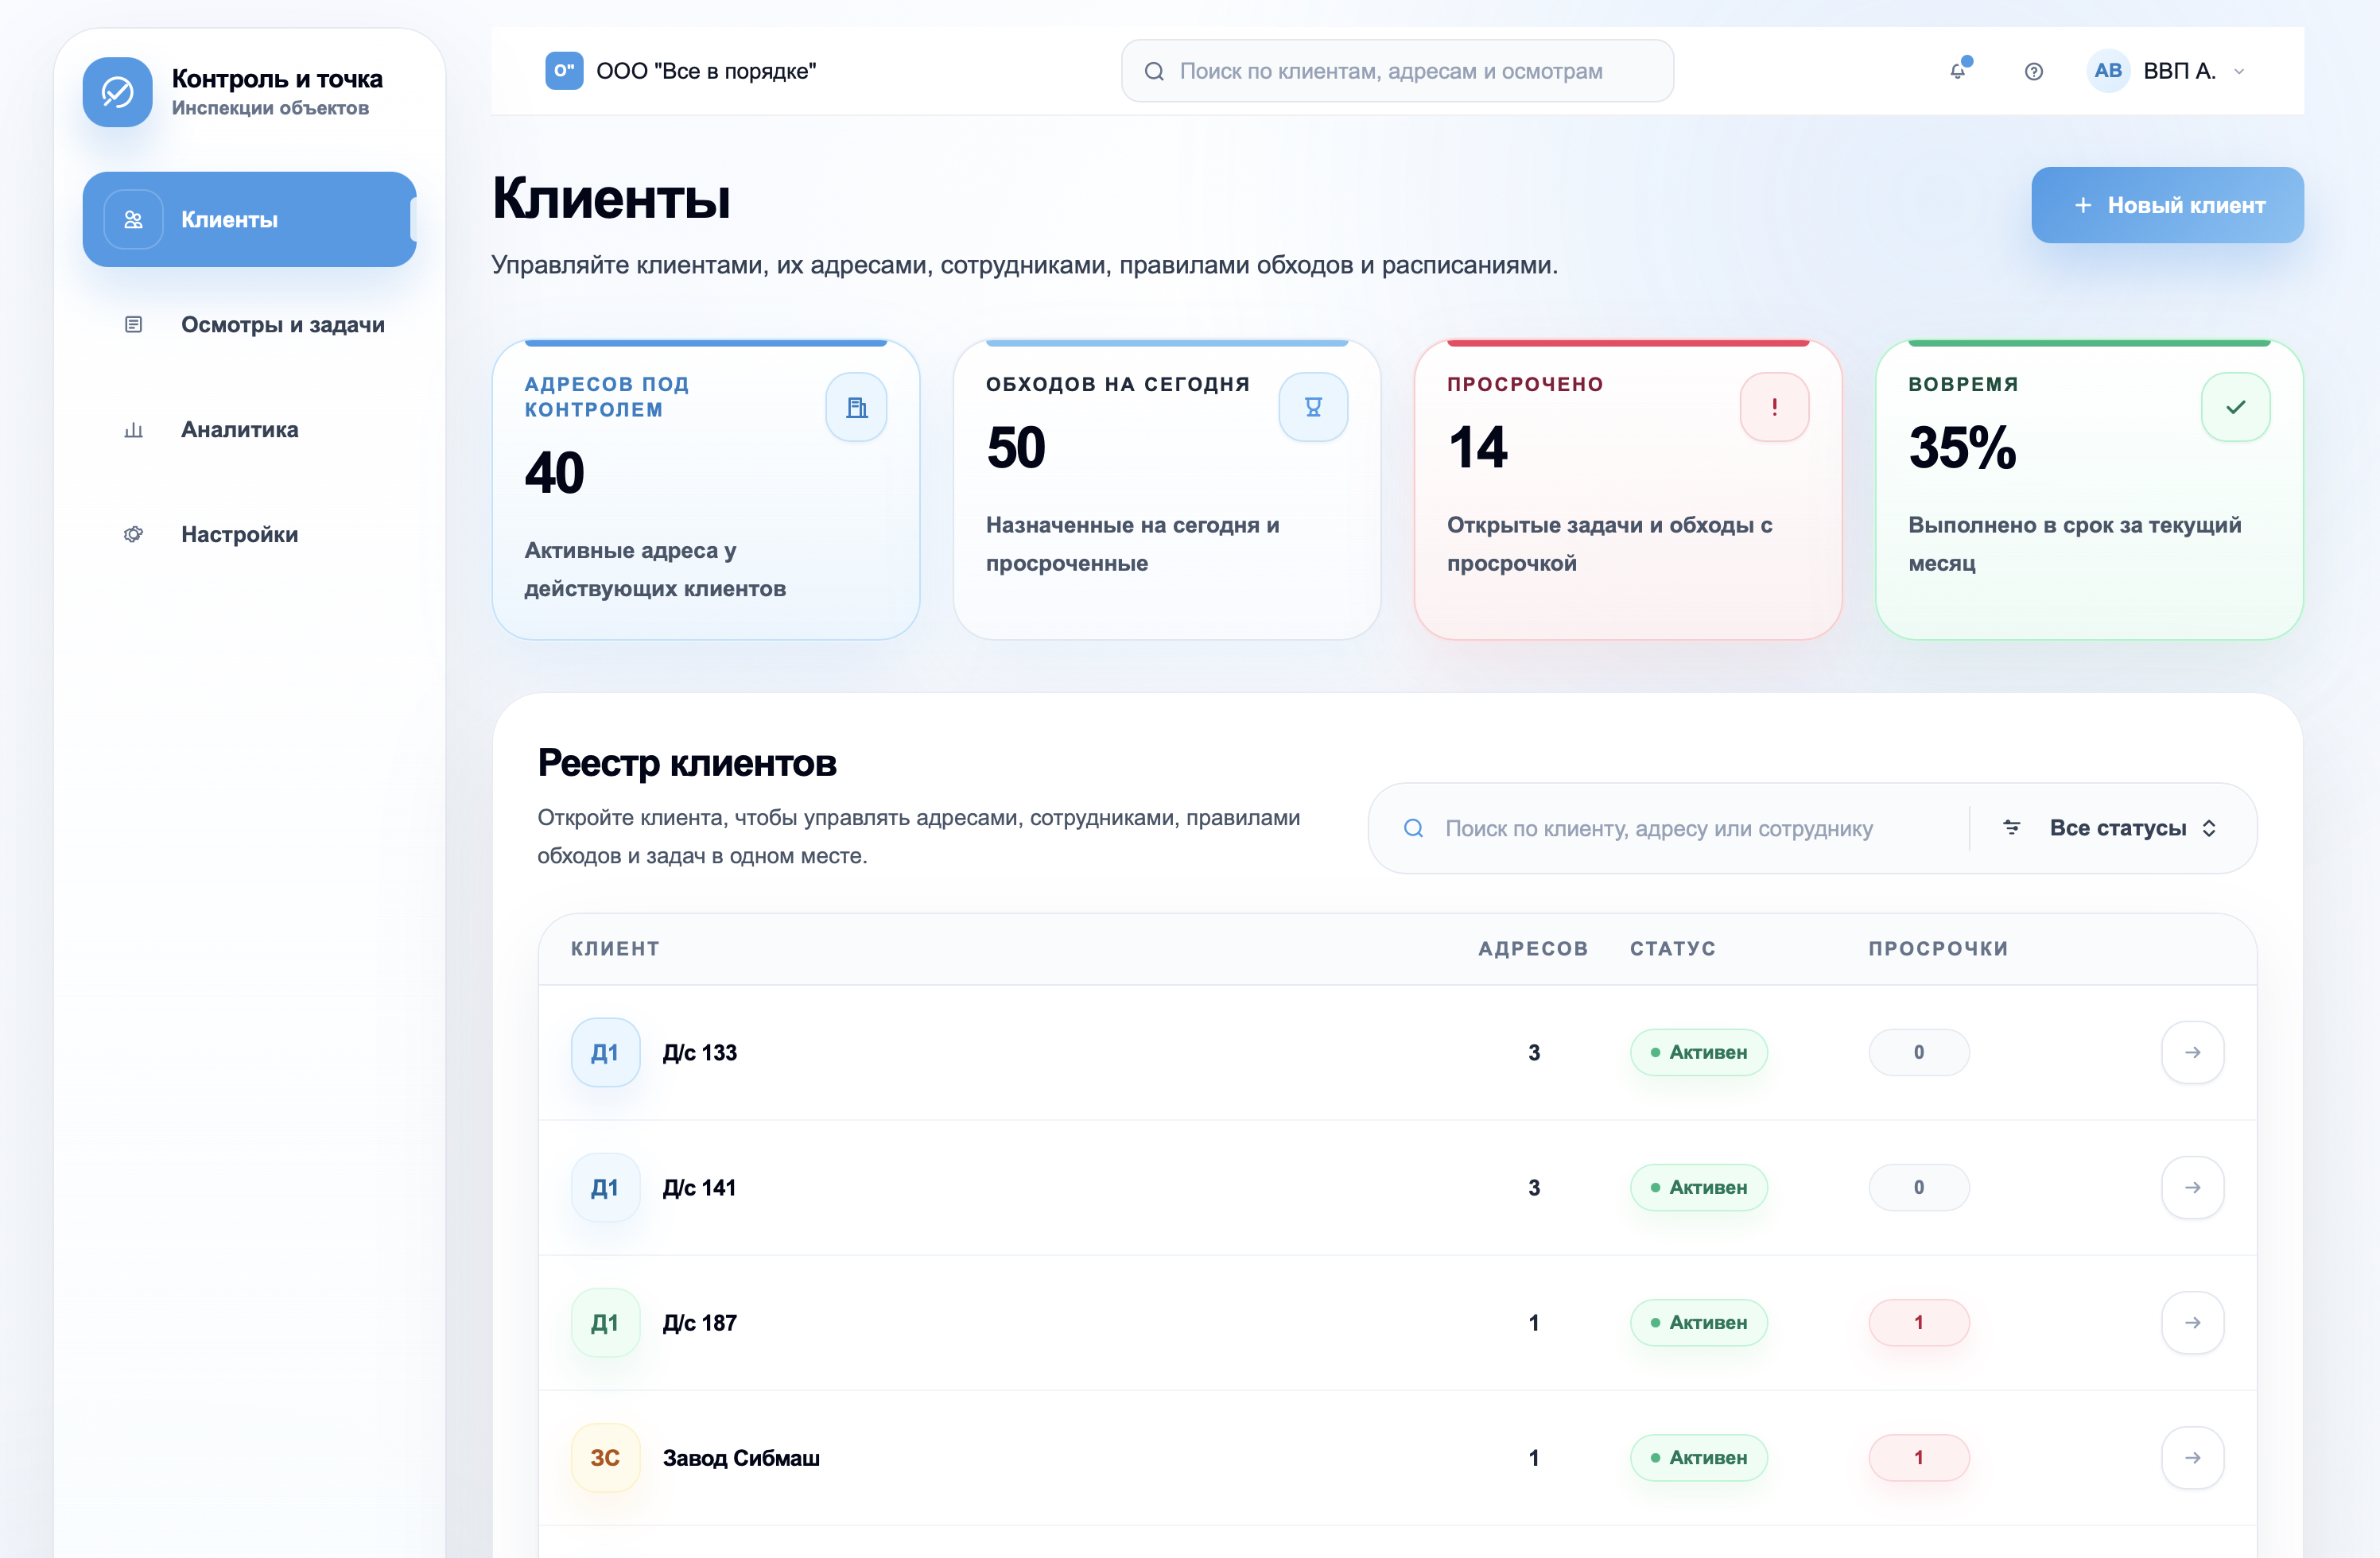Click the value 50 in Обходов на сегодня

1016,447
